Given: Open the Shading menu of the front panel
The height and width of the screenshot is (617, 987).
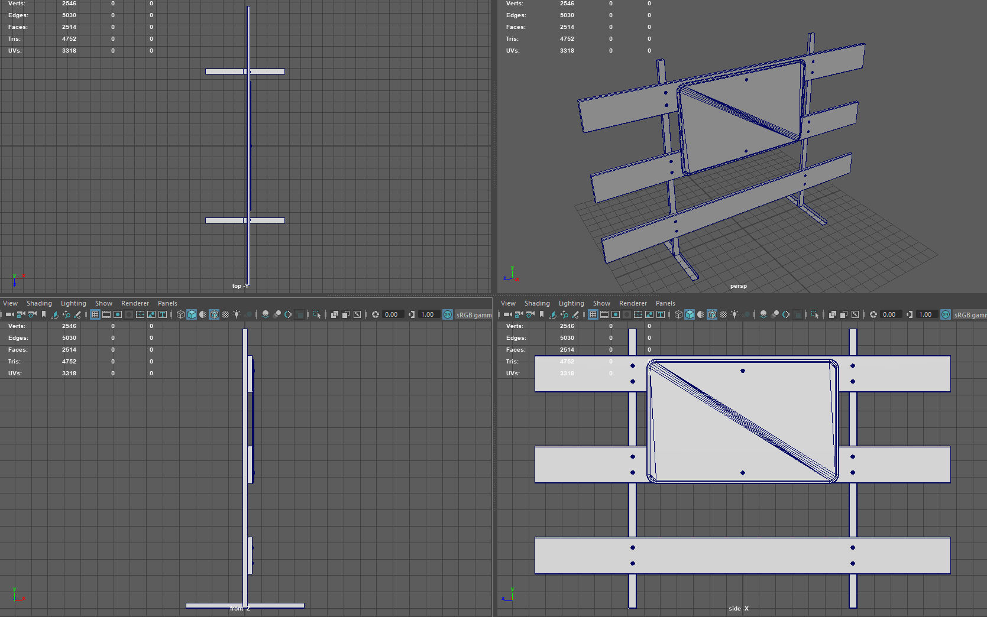Looking at the screenshot, I should point(39,303).
